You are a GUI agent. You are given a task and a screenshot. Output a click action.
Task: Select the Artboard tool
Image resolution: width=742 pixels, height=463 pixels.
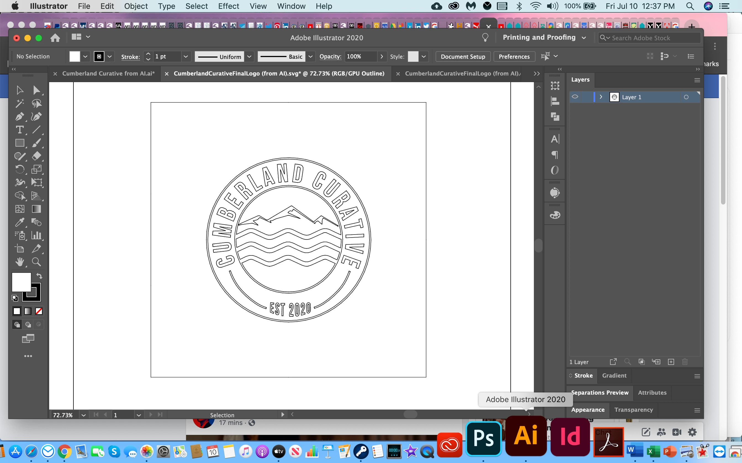click(20, 249)
